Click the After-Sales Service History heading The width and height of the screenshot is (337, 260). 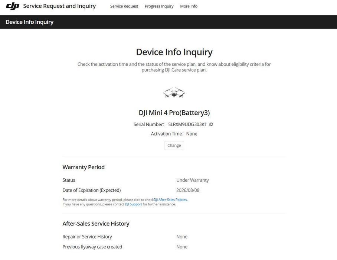[x=96, y=224]
